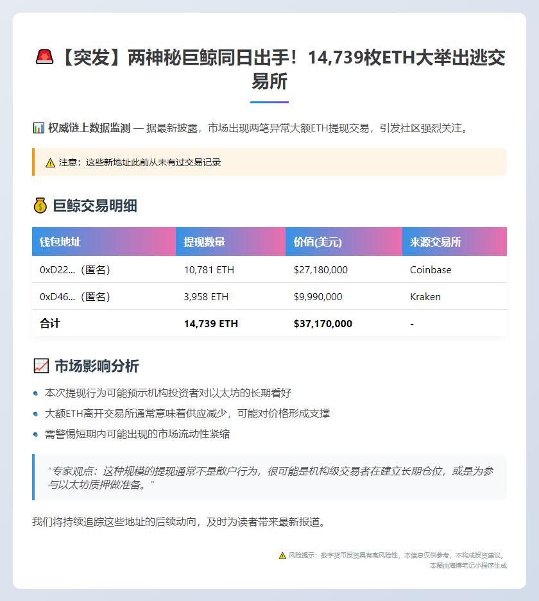The image size is (539, 601).
Task: Click the bar chart emoji before 权威链上数据监测
Action: pyautogui.click(x=38, y=128)
